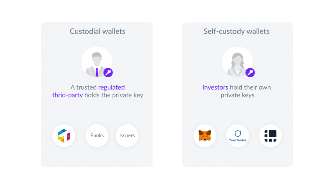Select the Issuers circle
333x187 pixels.
point(127,136)
